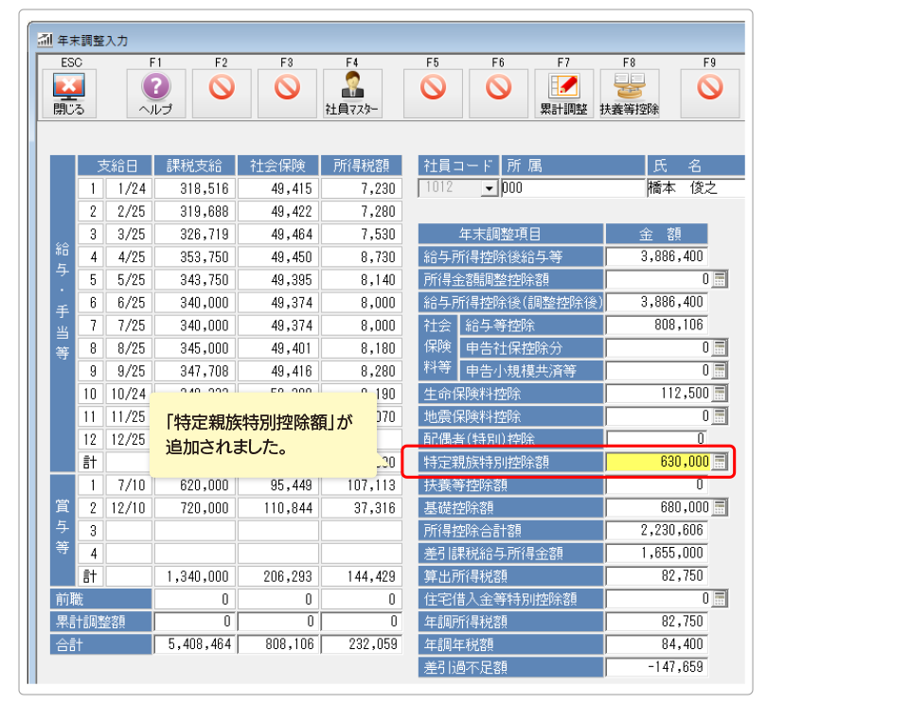Click calculator icon beside 基礎控除額
This screenshot has height=704, width=909.
(720, 508)
